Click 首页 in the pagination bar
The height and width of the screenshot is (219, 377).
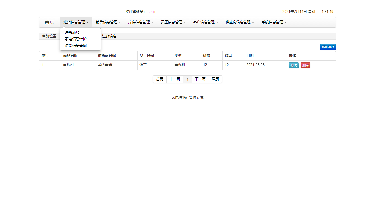[x=159, y=79]
